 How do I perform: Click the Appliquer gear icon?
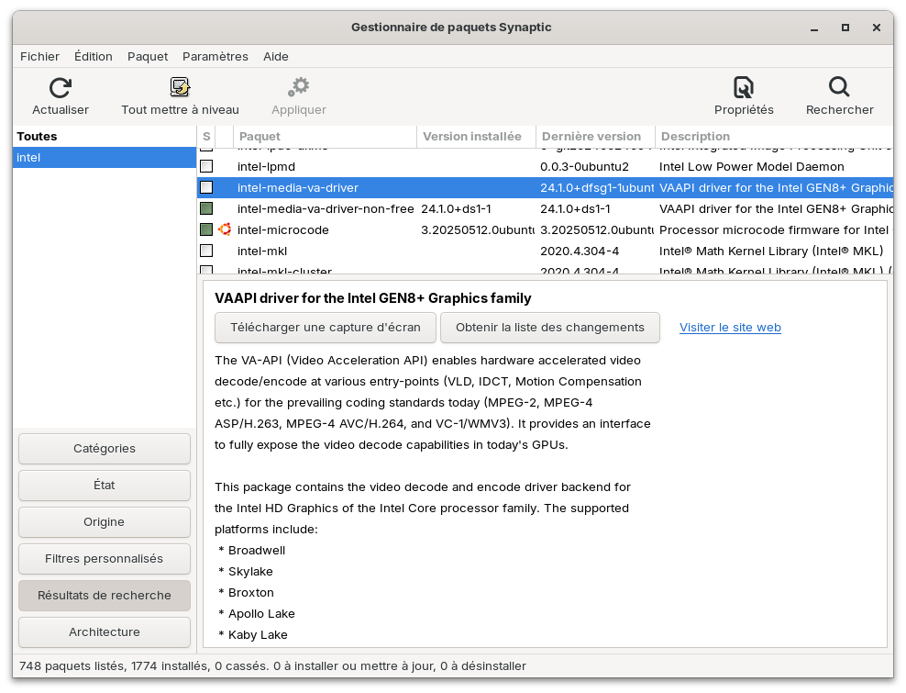(298, 88)
